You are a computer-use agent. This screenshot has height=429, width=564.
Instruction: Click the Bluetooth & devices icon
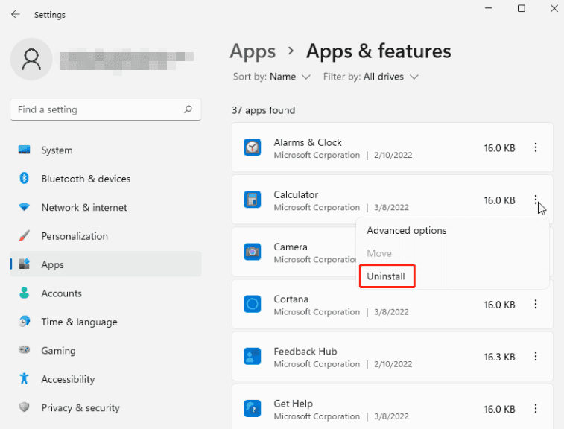tap(24, 178)
